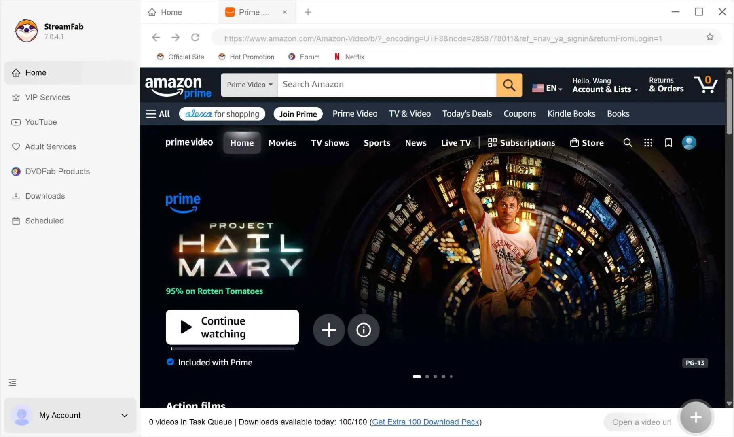This screenshot has height=437, width=734.
Task: Click Open a video url plus button
Action: [x=696, y=418]
